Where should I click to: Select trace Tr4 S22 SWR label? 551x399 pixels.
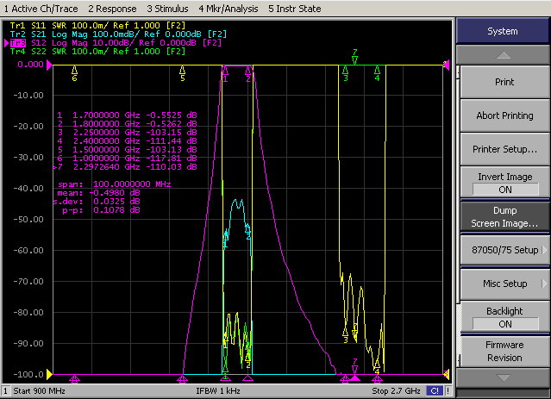[97, 52]
